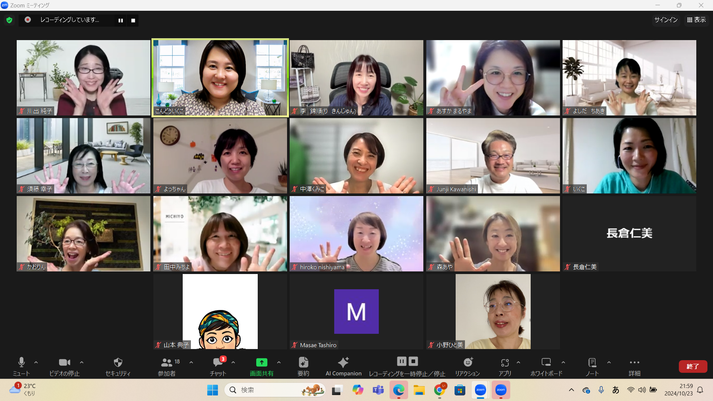The height and width of the screenshot is (401, 713).
Task: Open Notes (ノート)
Action: [592, 366]
